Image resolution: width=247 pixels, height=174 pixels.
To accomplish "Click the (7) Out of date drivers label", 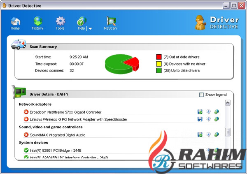I will [x=182, y=57].
